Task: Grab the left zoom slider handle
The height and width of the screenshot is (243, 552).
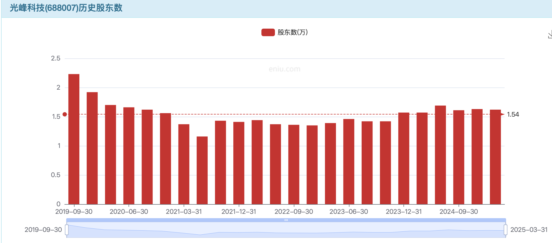Action: [x=67, y=230]
